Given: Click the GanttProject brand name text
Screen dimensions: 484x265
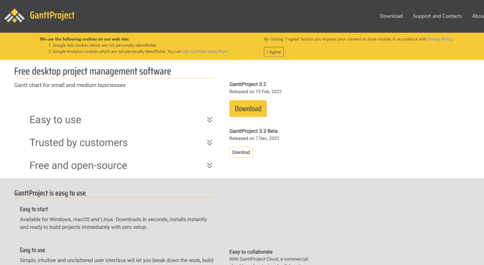Looking at the screenshot, I should (52, 15).
